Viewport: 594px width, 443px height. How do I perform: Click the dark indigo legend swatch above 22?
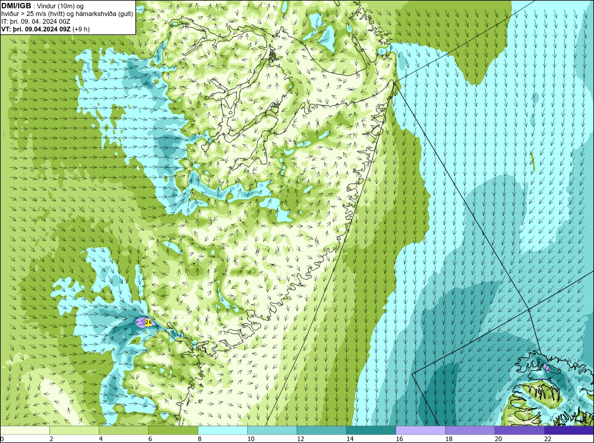point(569,431)
